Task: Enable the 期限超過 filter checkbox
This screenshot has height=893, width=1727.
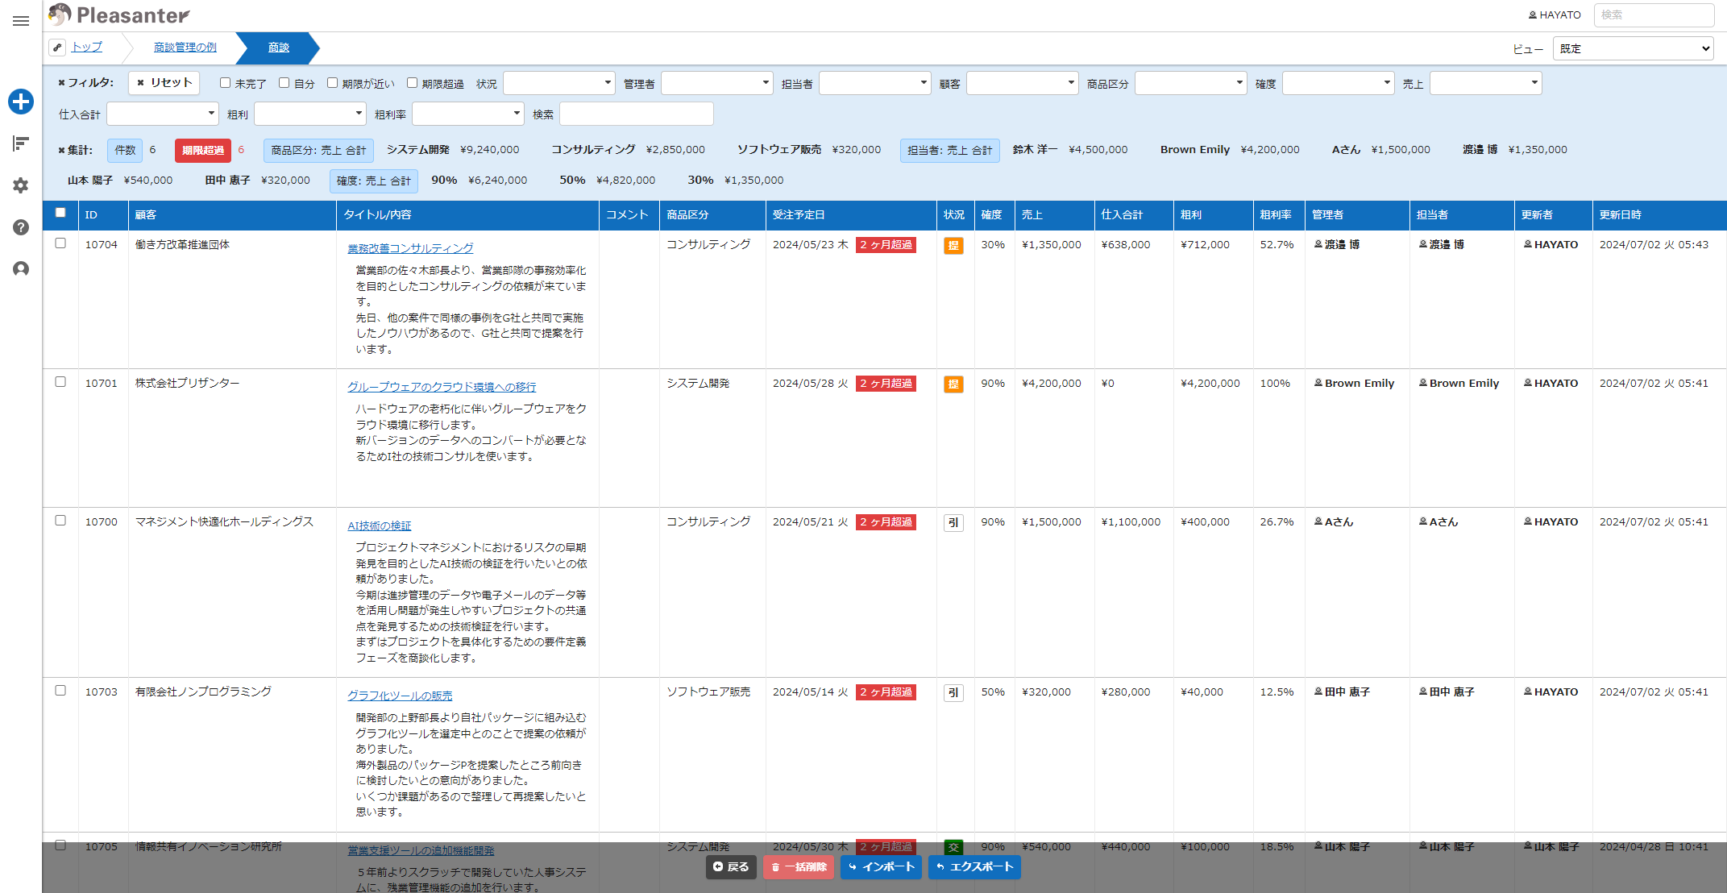Action: (x=412, y=82)
